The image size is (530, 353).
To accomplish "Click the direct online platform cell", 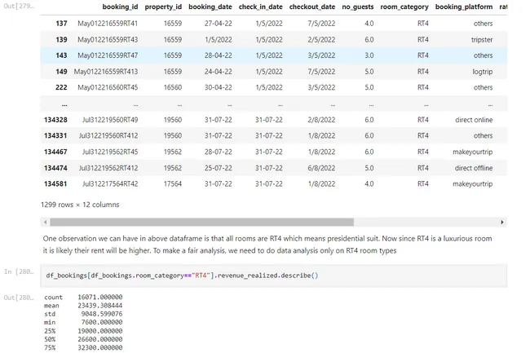I will pyautogui.click(x=474, y=120).
